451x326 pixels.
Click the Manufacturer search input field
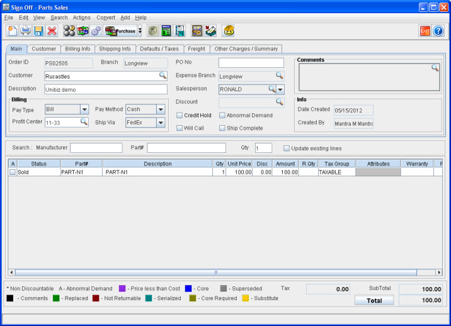pos(96,148)
